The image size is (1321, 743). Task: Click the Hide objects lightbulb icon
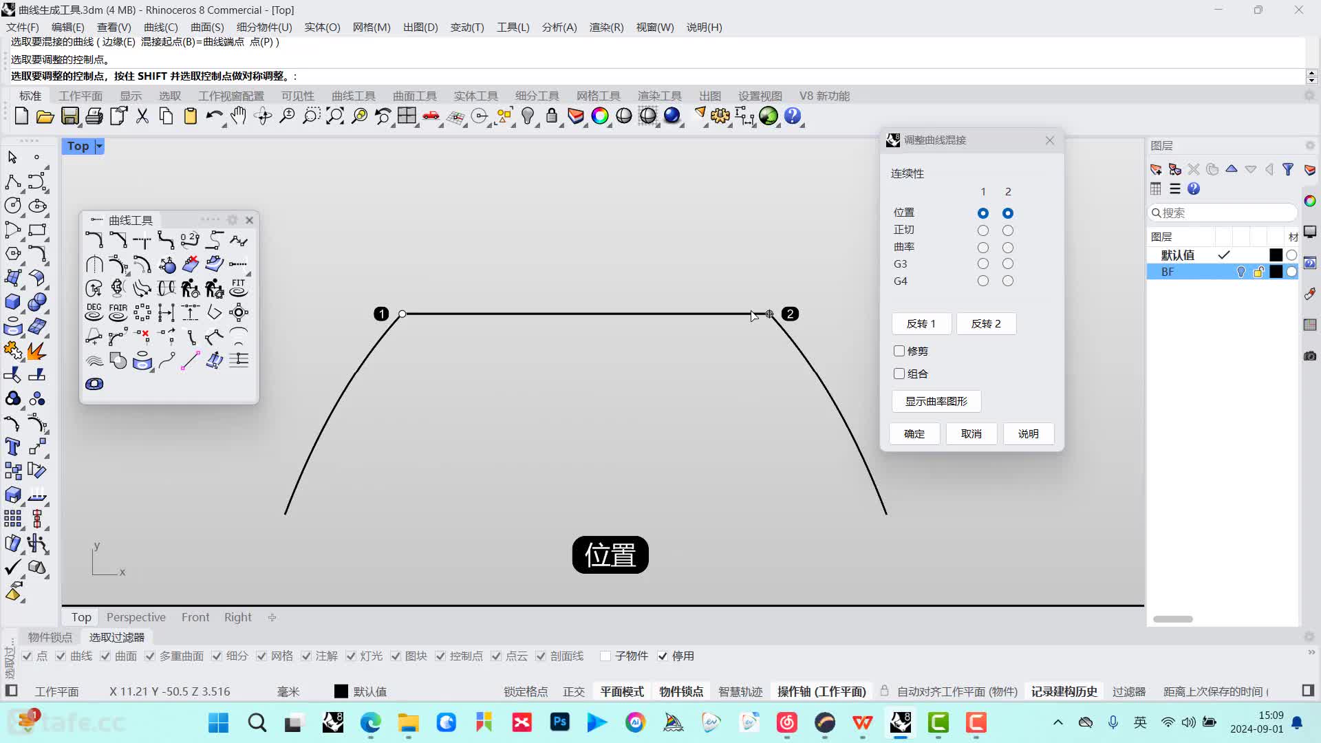point(528,116)
